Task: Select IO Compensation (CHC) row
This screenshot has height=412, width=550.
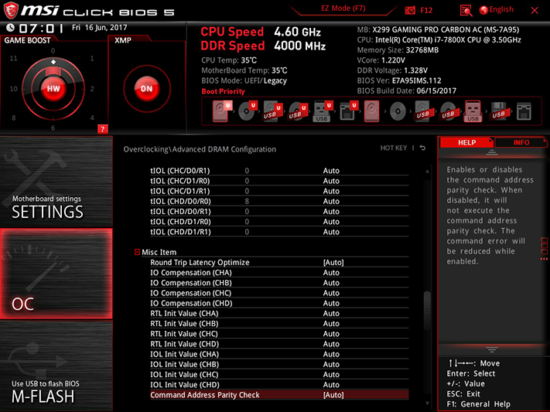Action: point(279,293)
